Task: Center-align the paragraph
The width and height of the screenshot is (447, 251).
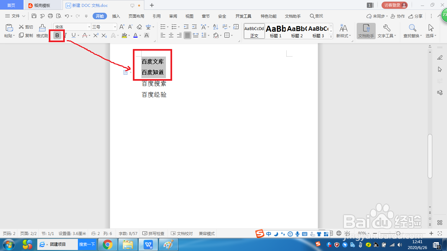Action: 171,35
